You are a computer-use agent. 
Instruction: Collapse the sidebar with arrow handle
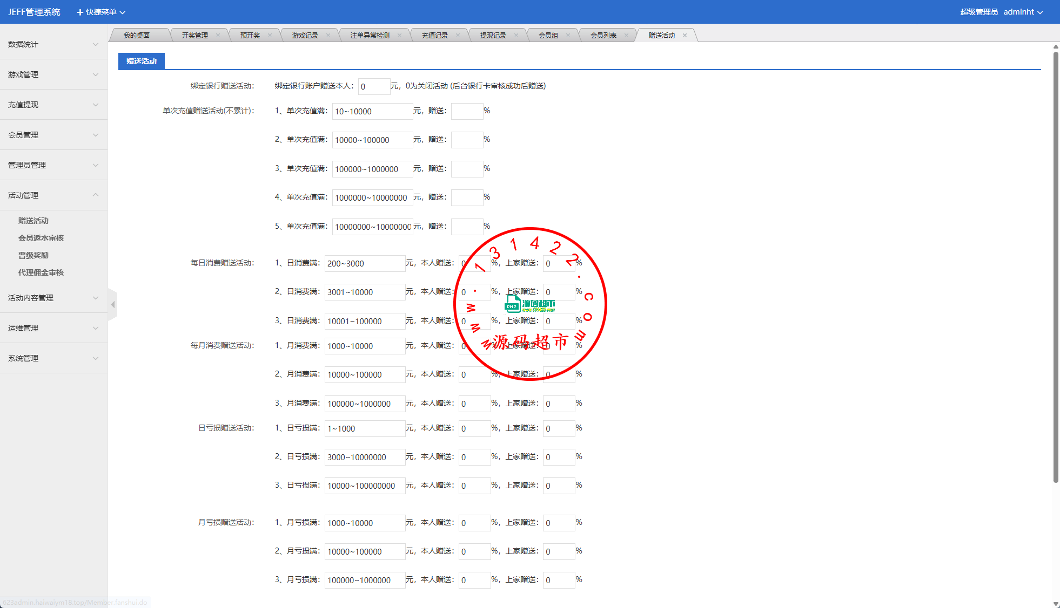112,305
